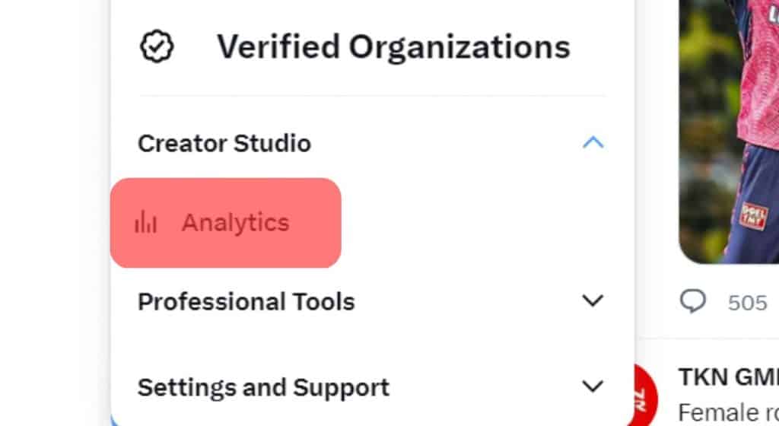The image size is (779, 426).
Task: Click the Verified Organizations checkmark badge icon
Action: (x=157, y=46)
